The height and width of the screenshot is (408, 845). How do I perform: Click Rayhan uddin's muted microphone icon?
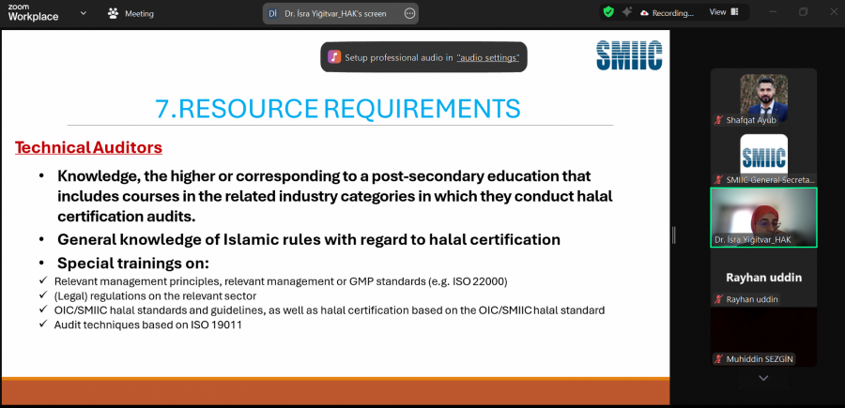(x=718, y=300)
